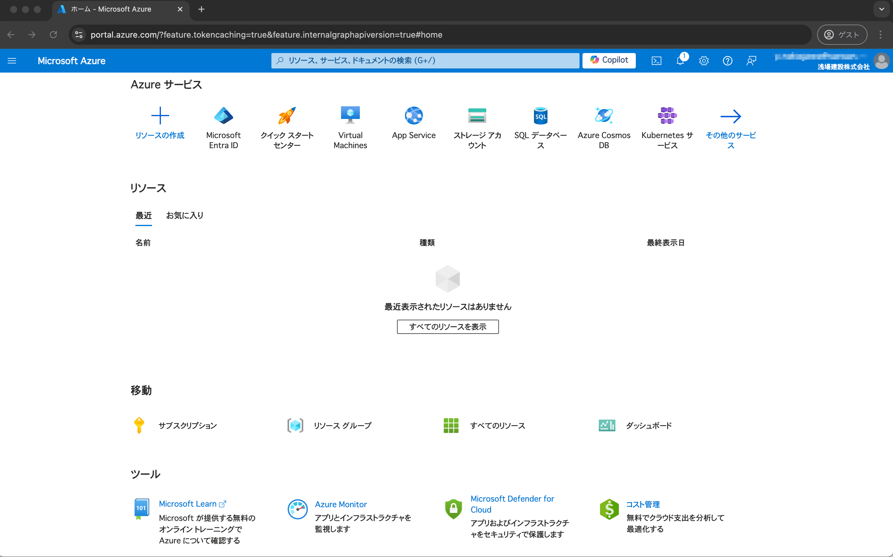Open portal settings gear
This screenshot has width=893, height=557.
point(704,61)
